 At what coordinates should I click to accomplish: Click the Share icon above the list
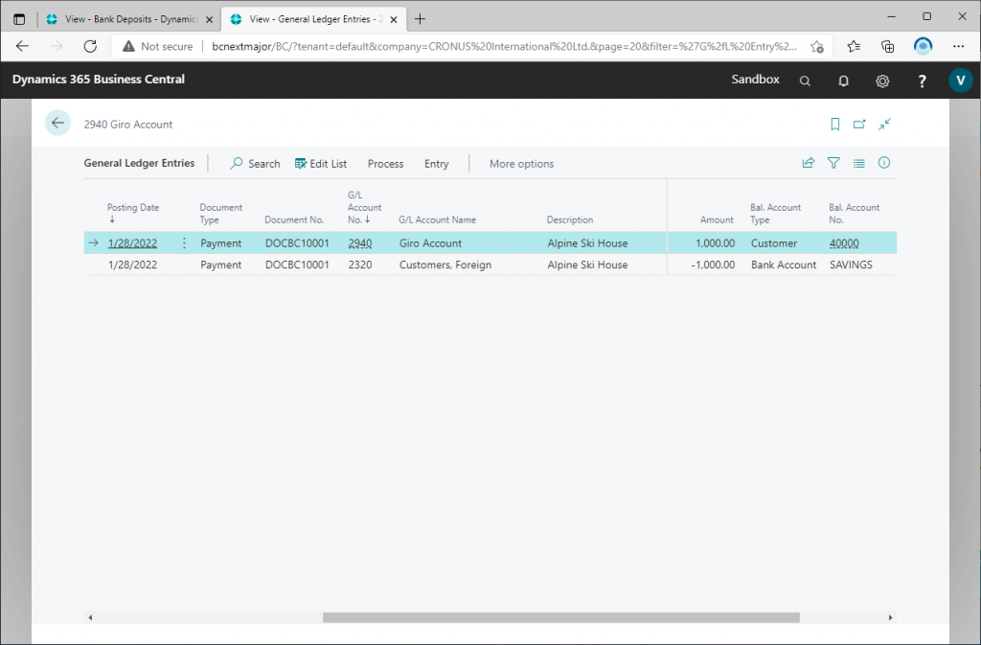[x=809, y=163]
